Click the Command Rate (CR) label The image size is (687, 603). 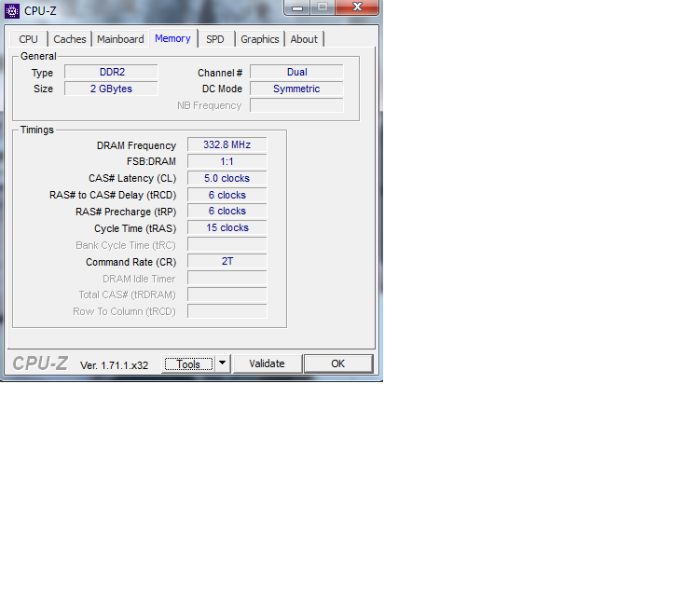click(131, 262)
